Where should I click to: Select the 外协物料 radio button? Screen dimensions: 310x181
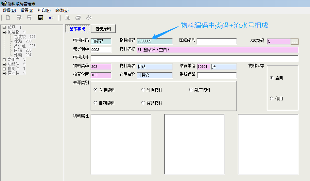[x=143, y=90]
